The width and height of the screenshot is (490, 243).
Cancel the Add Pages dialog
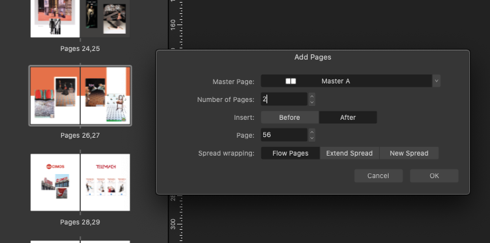point(378,175)
